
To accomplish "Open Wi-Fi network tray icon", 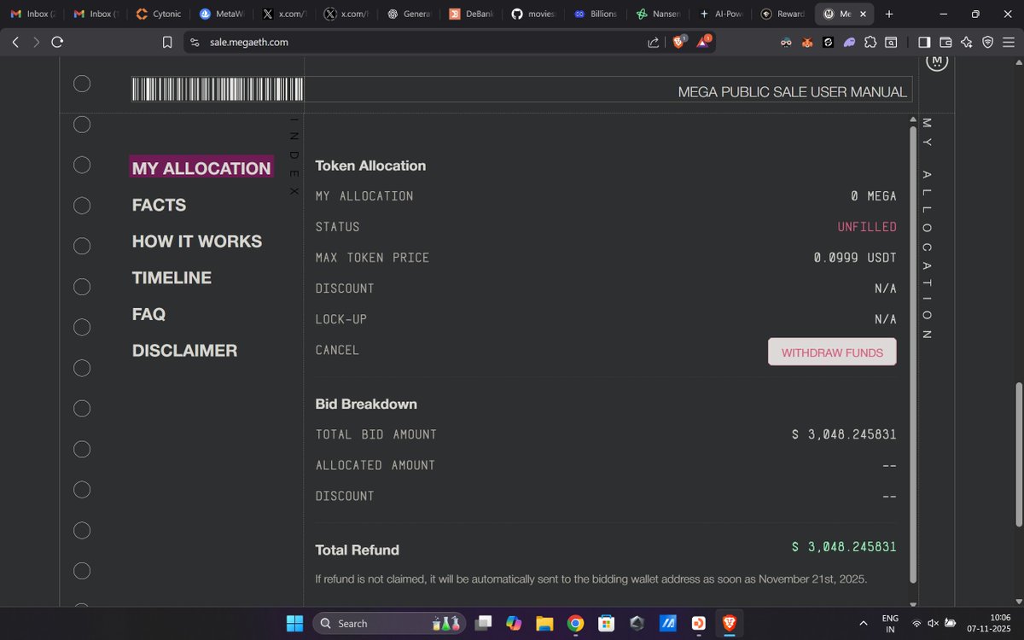I will pos(916,624).
